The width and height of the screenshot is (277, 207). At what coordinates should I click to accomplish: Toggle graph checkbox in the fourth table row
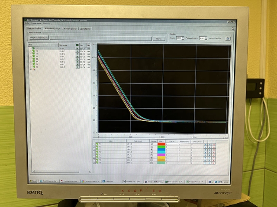coord(151,152)
